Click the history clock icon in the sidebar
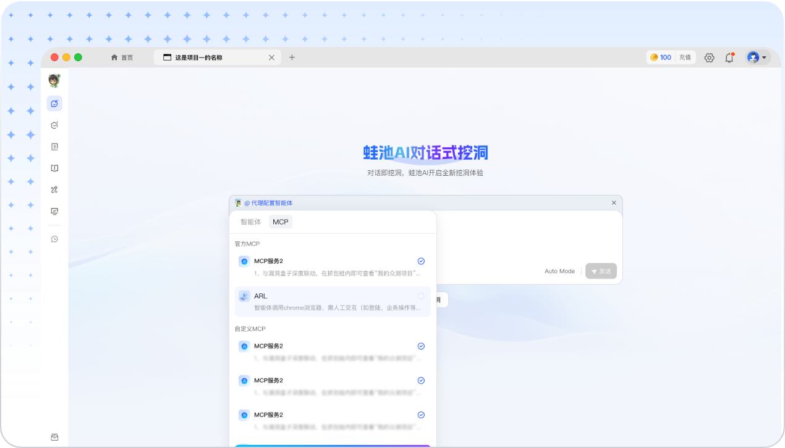The image size is (785, 448). click(54, 239)
